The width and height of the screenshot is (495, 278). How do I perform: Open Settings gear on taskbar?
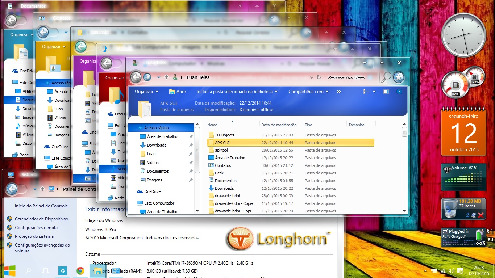point(63,271)
